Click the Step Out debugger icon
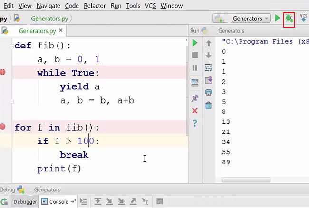Viewport: 309px width, 208px height. pyautogui.click(x=133, y=201)
